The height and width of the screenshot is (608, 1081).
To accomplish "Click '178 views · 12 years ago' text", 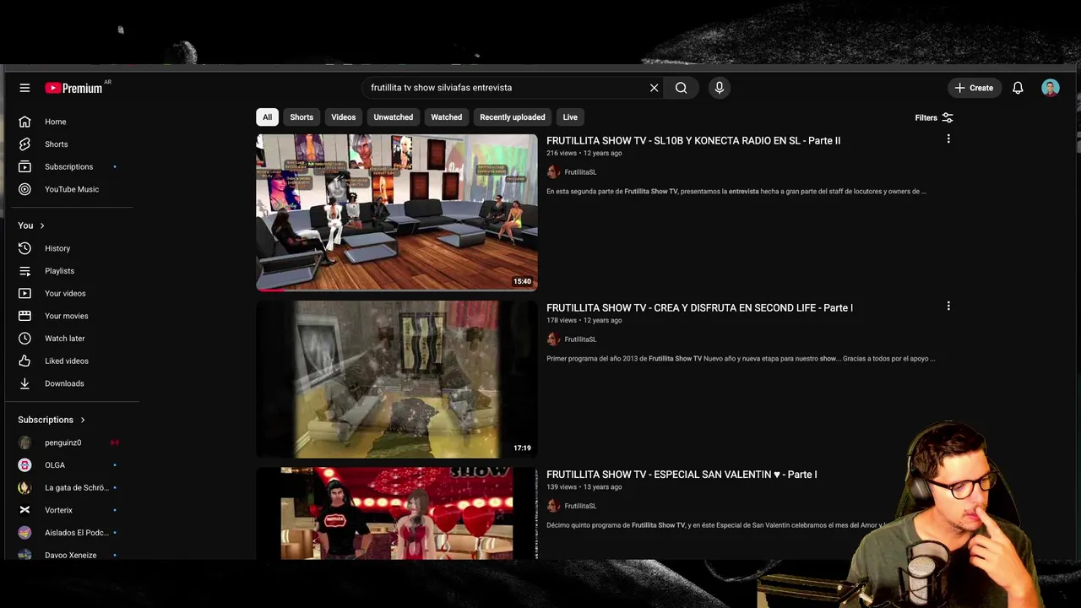I will (x=584, y=321).
